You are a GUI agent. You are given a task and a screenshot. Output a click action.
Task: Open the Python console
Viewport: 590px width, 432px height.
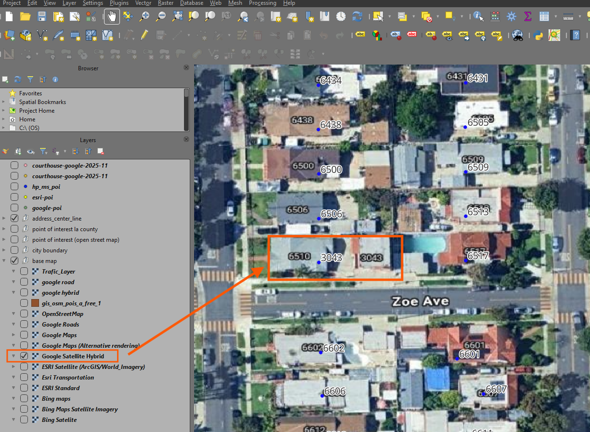(x=538, y=35)
